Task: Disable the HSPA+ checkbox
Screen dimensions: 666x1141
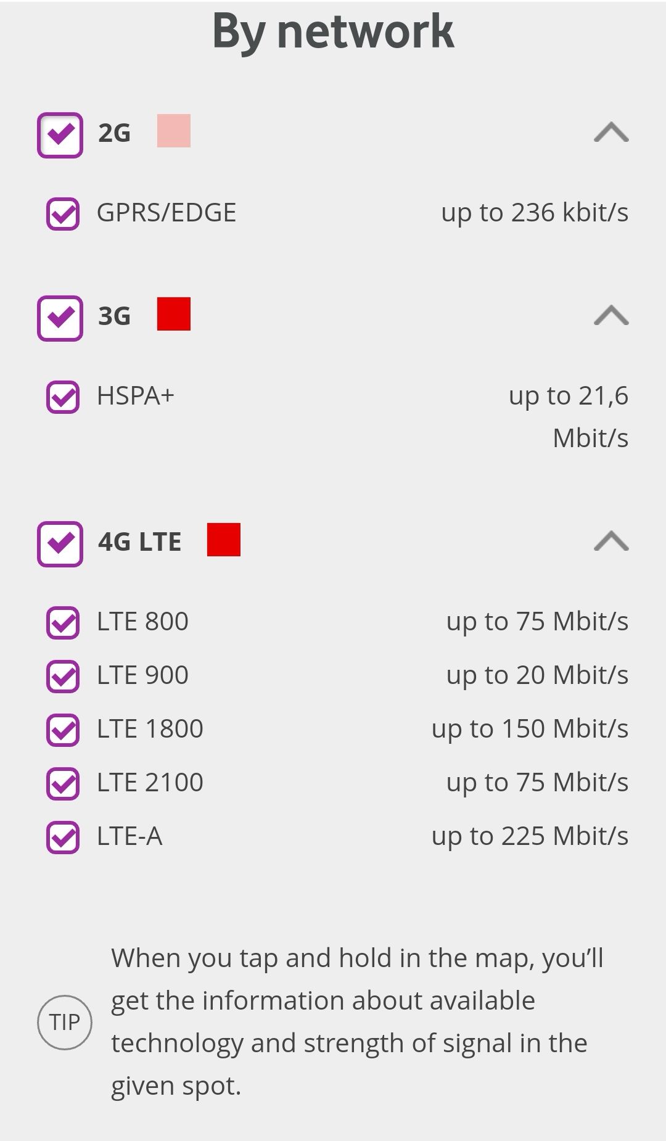Action: [x=63, y=397]
